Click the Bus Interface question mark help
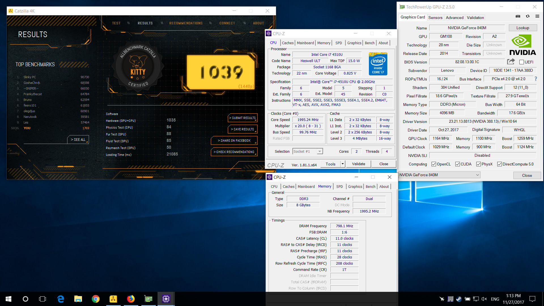This screenshot has width=544, height=306. pos(535,79)
